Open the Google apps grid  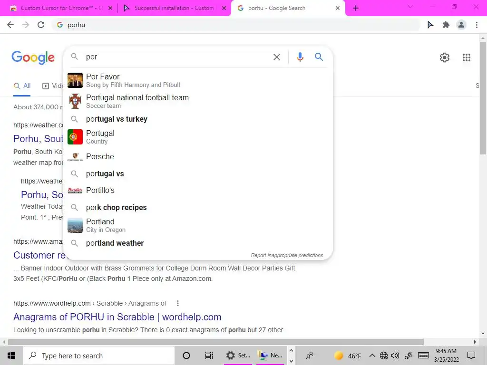466,58
